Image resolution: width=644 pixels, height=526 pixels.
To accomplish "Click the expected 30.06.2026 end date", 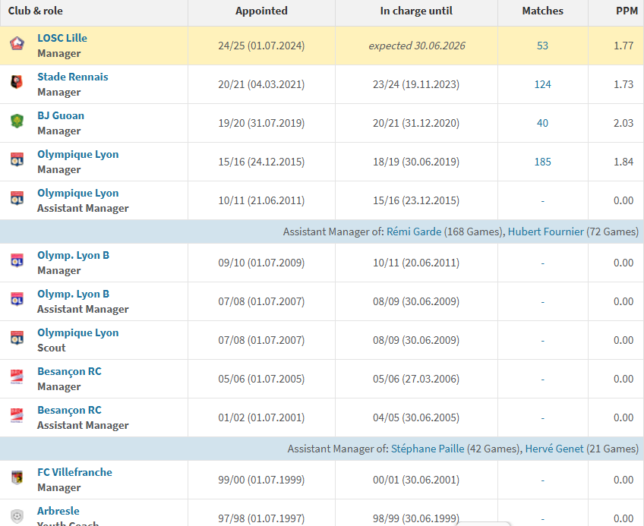I will click(416, 46).
